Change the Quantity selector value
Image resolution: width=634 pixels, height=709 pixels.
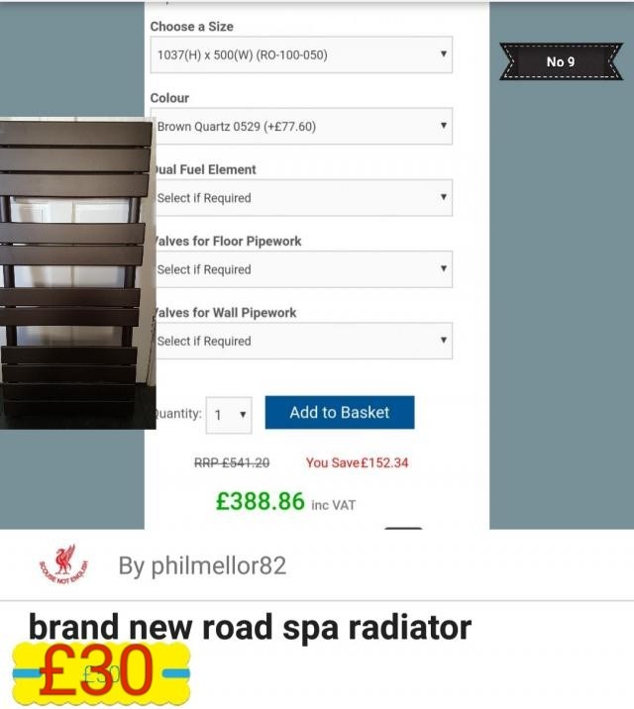pyautogui.click(x=229, y=415)
